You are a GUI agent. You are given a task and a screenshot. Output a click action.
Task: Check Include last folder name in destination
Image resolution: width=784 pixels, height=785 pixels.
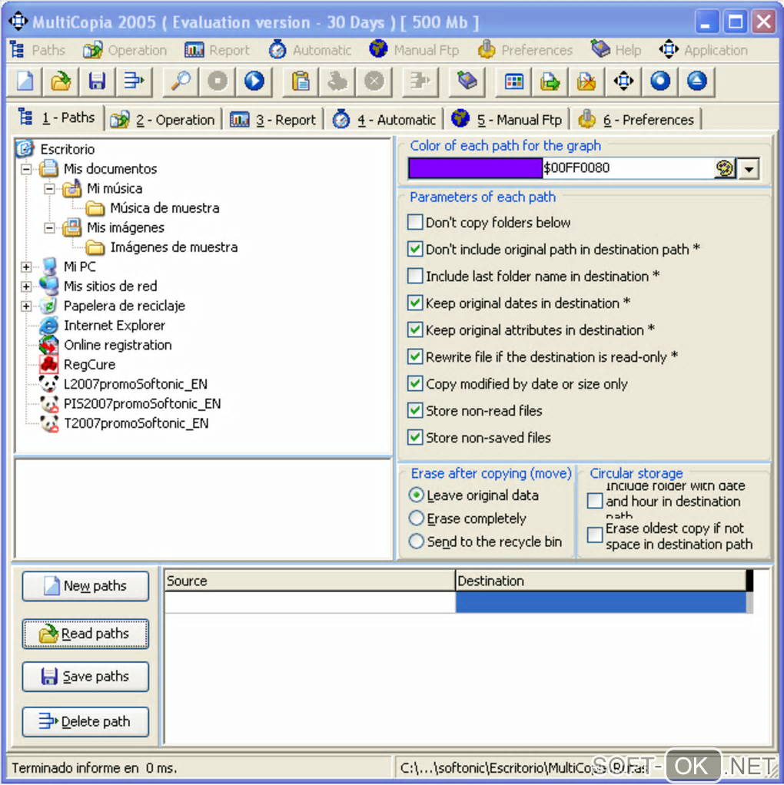(x=415, y=276)
